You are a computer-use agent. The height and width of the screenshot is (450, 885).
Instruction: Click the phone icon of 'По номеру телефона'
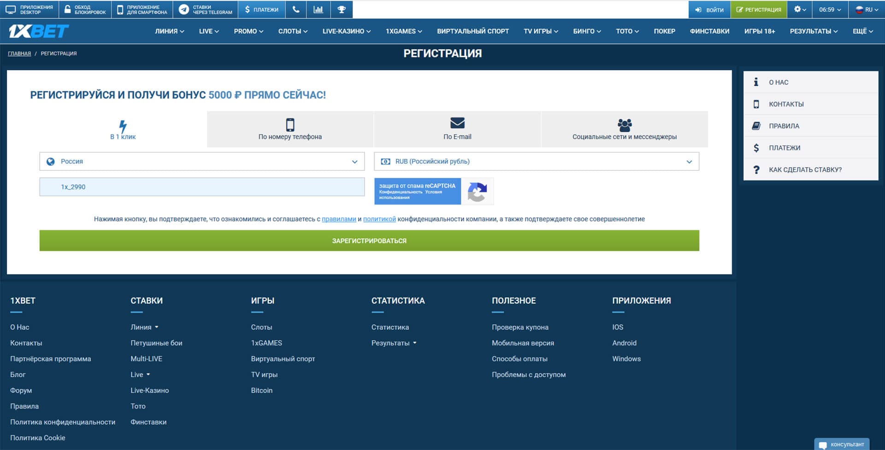point(290,124)
